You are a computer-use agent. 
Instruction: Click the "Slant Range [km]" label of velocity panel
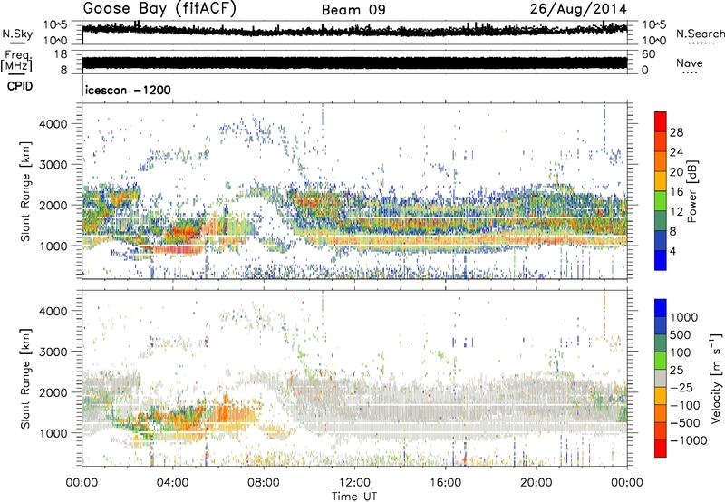click(x=25, y=379)
